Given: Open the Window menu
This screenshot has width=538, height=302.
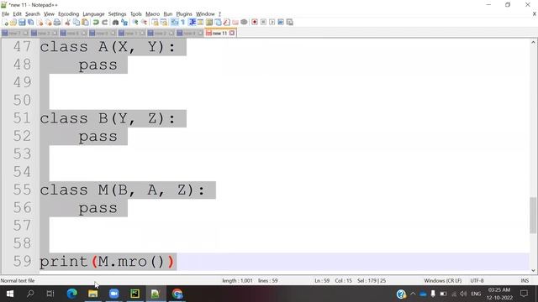Looking at the screenshot, I should (x=205, y=14).
